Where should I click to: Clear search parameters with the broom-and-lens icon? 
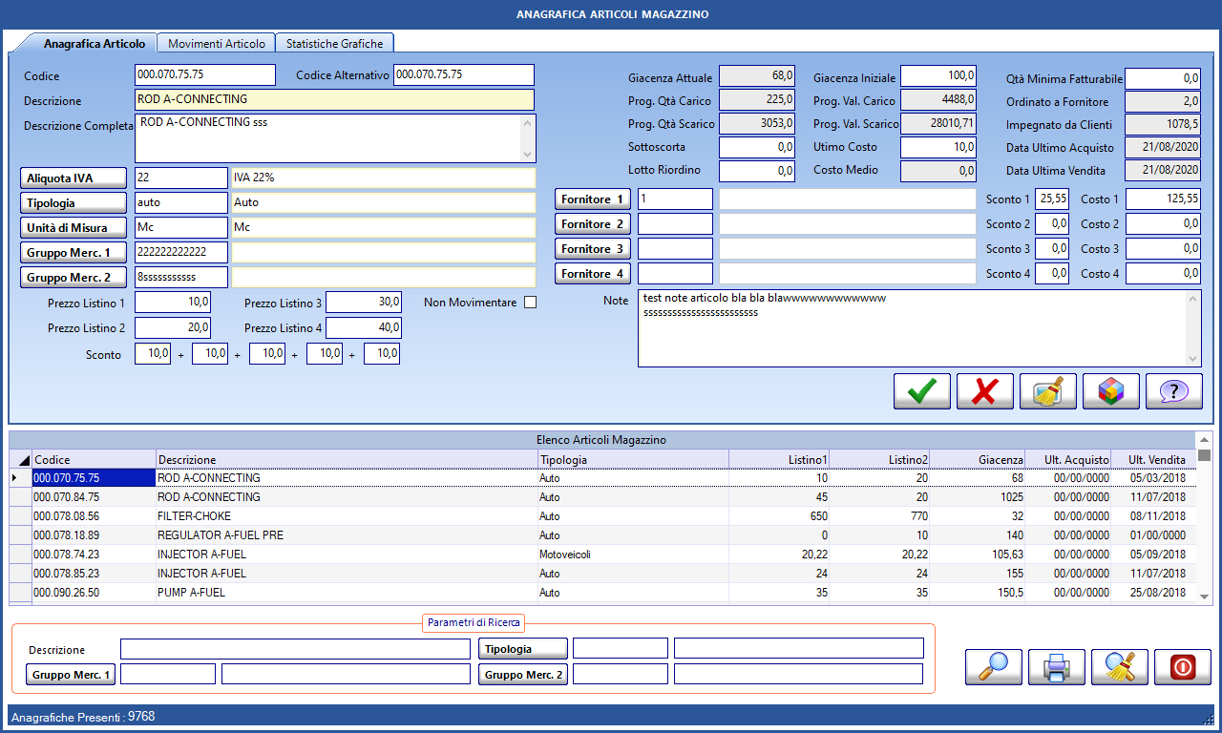[x=1119, y=666]
